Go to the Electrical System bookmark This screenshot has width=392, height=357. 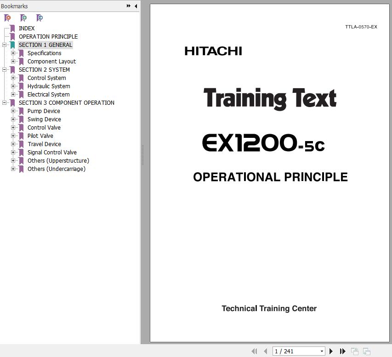click(49, 95)
